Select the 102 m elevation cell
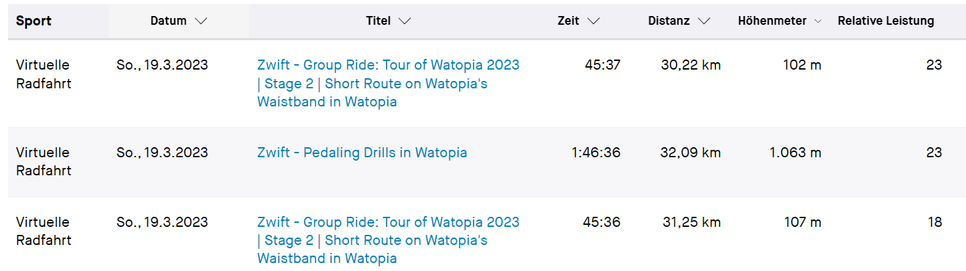This screenshot has width=966, height=271. tap(802, 65)
